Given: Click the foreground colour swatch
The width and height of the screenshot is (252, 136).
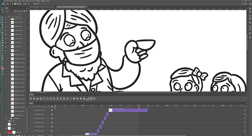Looking at the screenshot, I should (x=2, y=68).
